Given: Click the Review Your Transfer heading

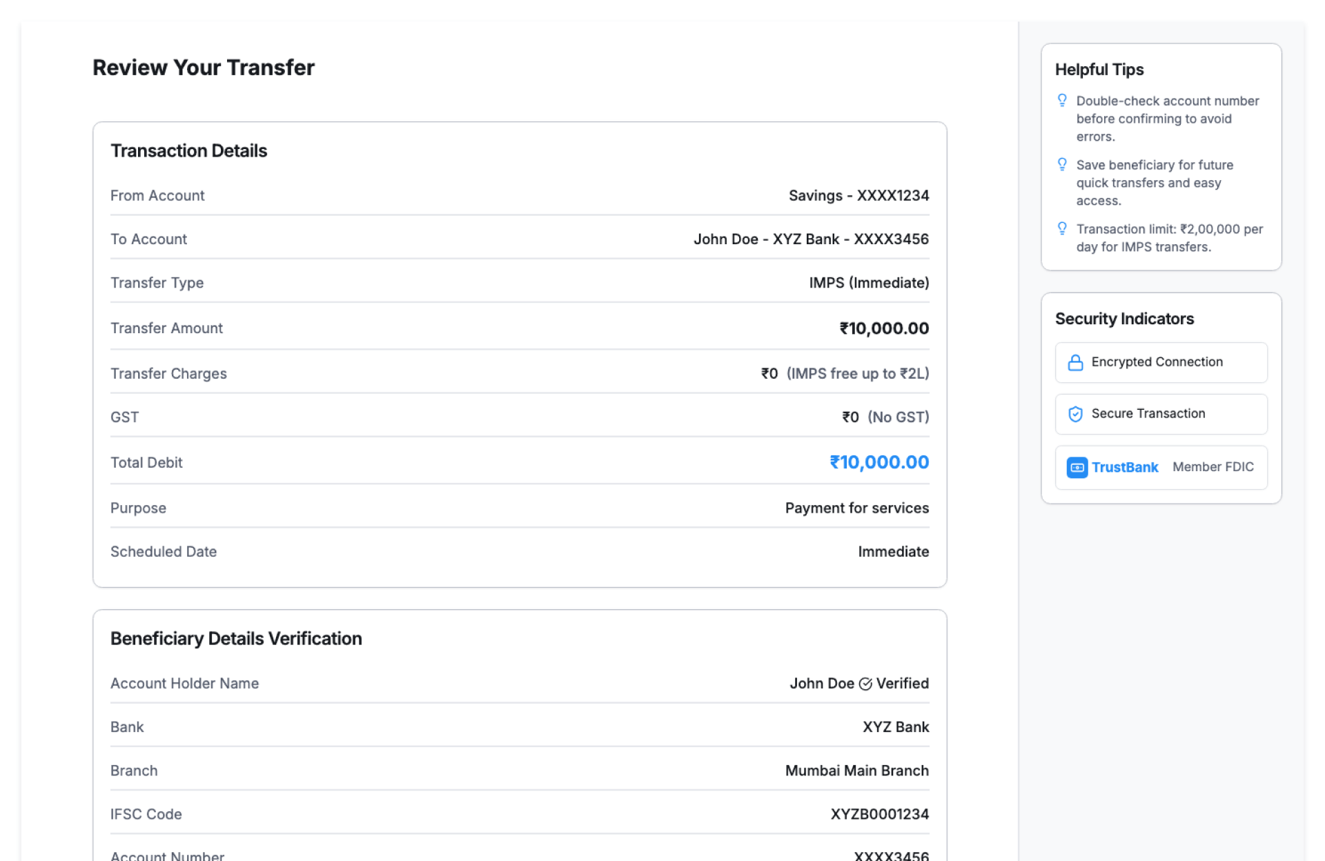Looking at the screenshot, I should click(x=204, y=68).
